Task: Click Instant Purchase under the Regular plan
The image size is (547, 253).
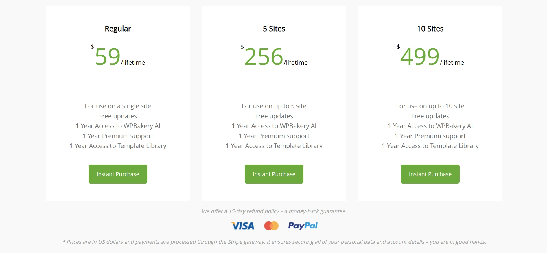Action: [118, 174]
